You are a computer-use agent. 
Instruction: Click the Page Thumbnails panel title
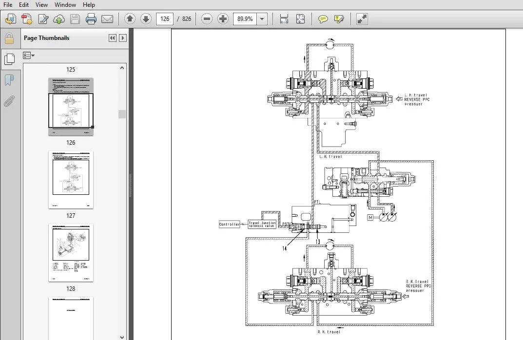click(46, 38)
